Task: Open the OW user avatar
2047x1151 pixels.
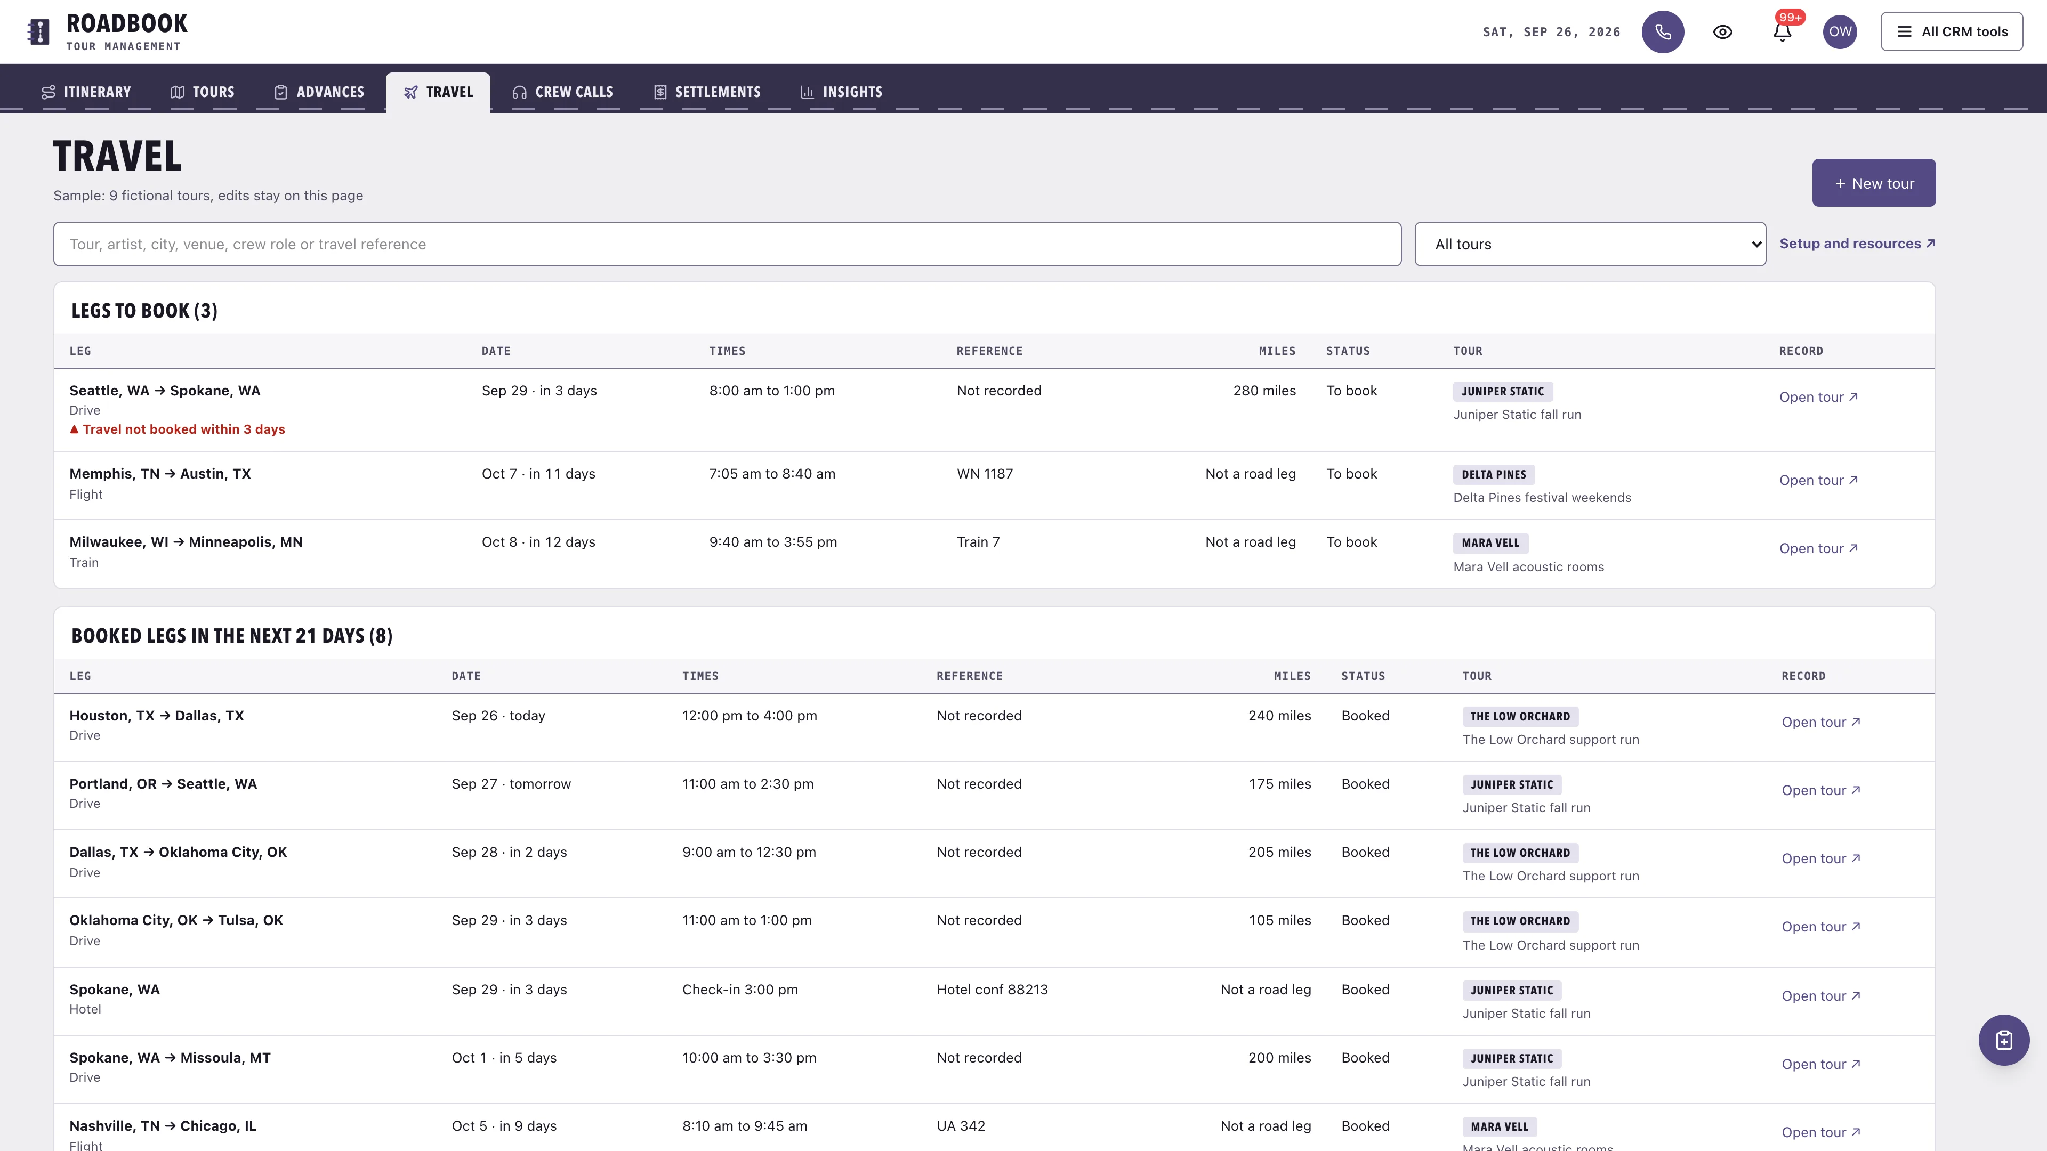Action: pos(1840,32)
